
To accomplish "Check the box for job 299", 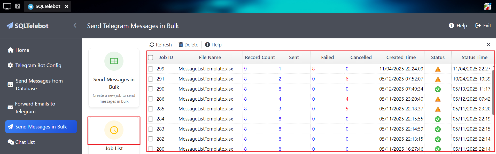I will tap(151, 69).
